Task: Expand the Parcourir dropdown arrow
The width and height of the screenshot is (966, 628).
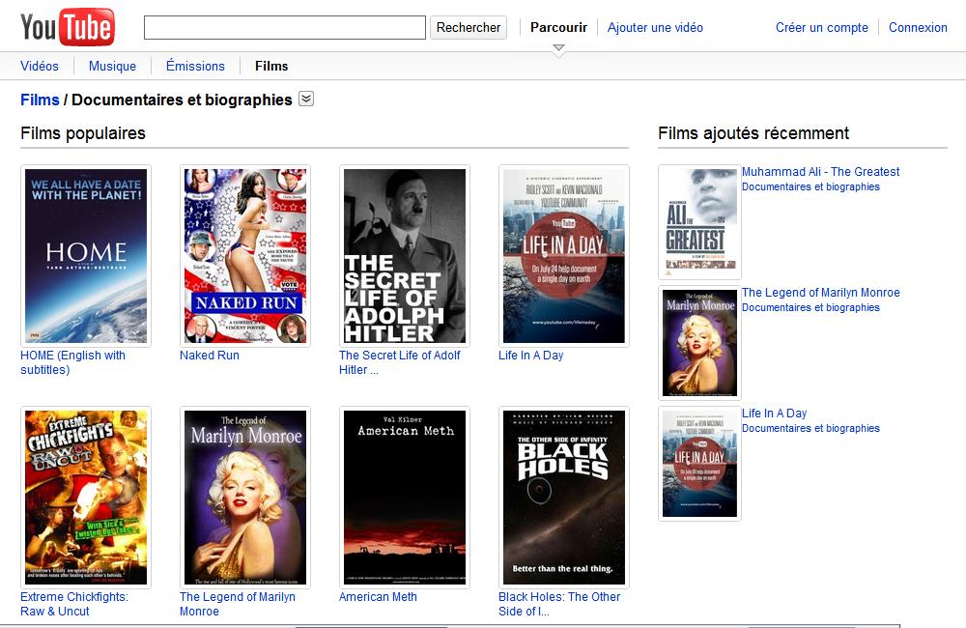Action: point(558,47)
